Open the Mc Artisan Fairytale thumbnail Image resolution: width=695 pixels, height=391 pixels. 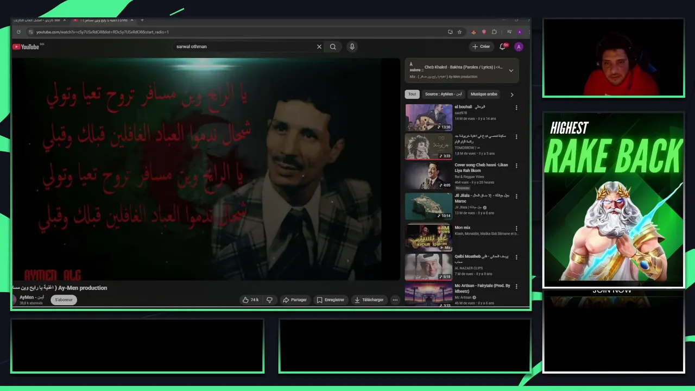click(x=428, y=295)
